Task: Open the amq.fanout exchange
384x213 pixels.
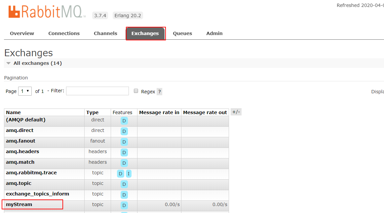Action: pos(20,141)
